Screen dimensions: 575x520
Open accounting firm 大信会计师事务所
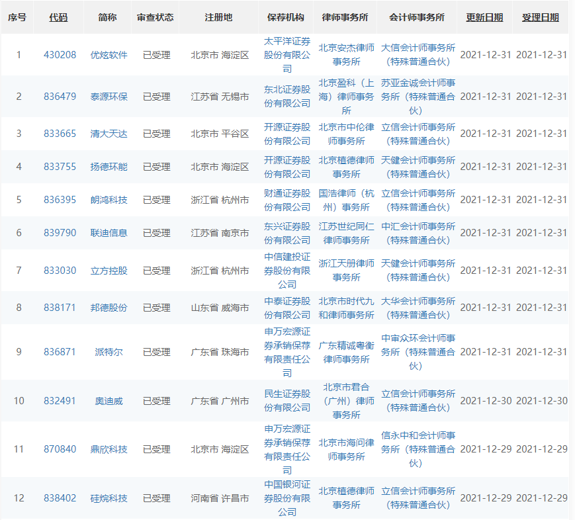[418, 55]
